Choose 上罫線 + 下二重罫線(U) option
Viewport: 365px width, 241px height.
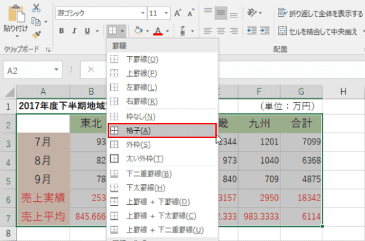coord(163,230)
